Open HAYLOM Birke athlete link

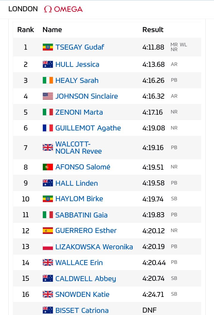pos(79,199)
